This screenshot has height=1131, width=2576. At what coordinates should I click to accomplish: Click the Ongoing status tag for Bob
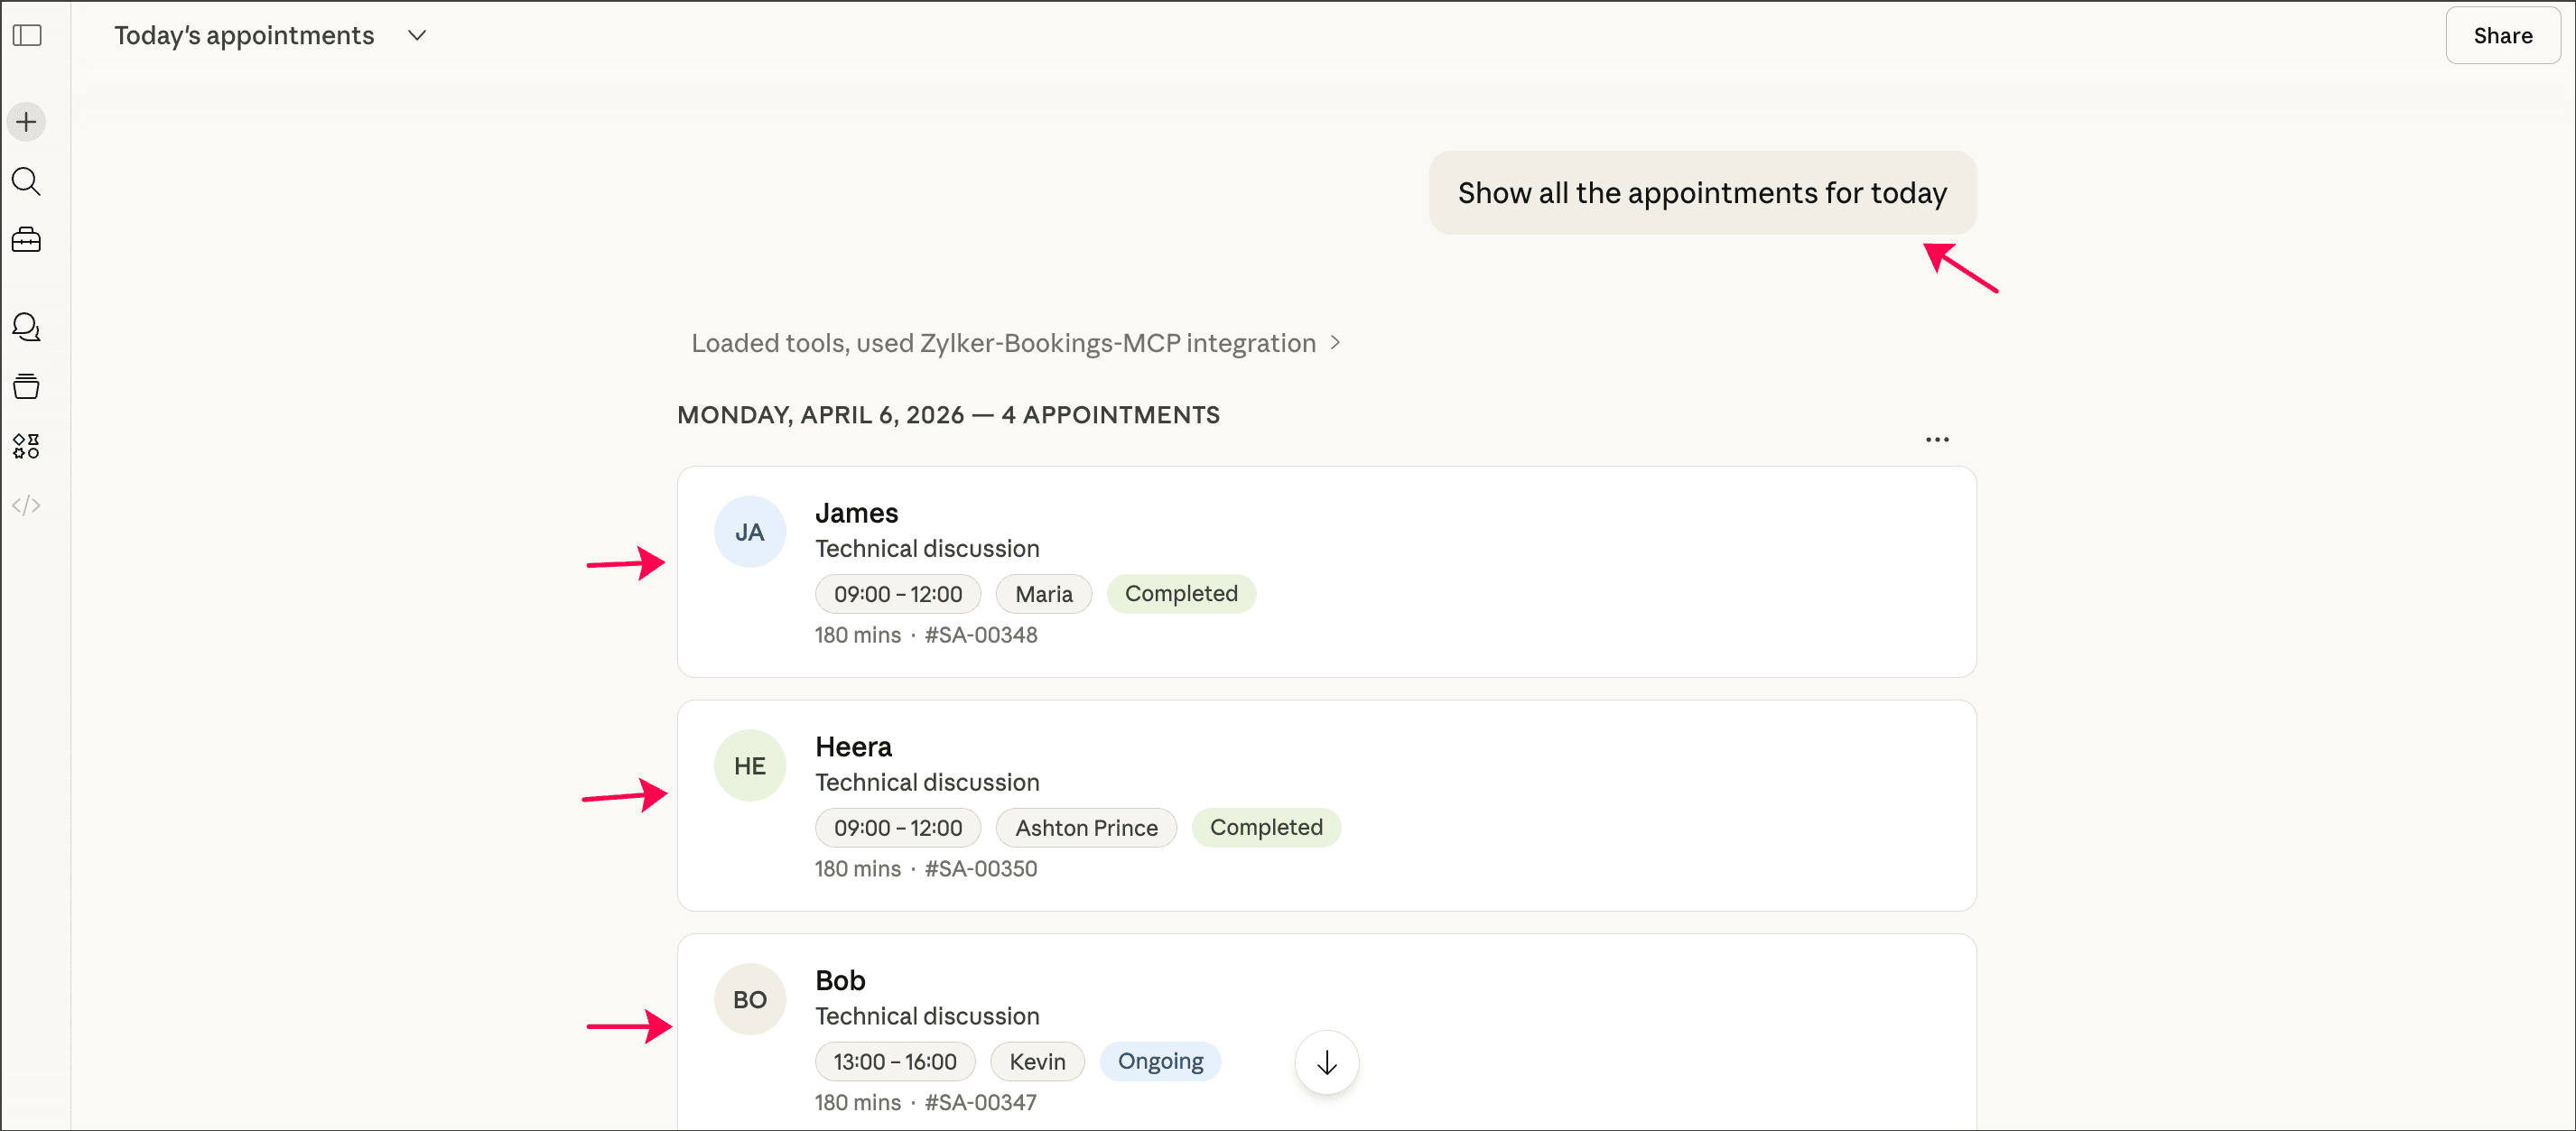point(1160,1061)
